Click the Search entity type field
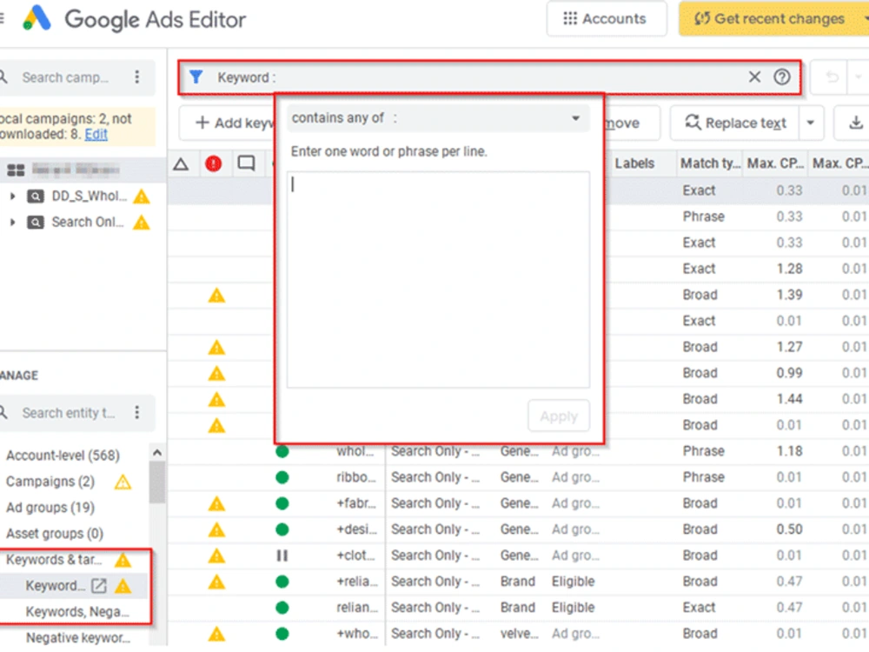 67,413
